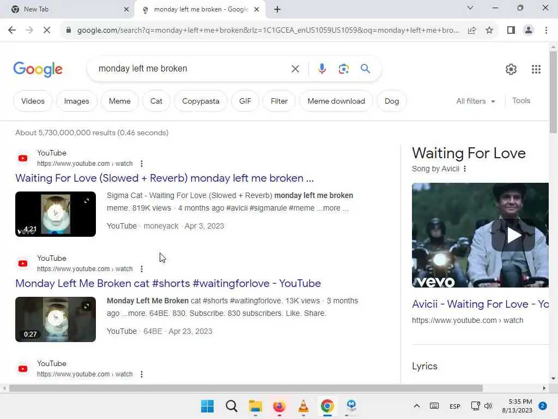558x419 pixels.
Task: Select the monday left me broken tab
Action: point(201,10)
